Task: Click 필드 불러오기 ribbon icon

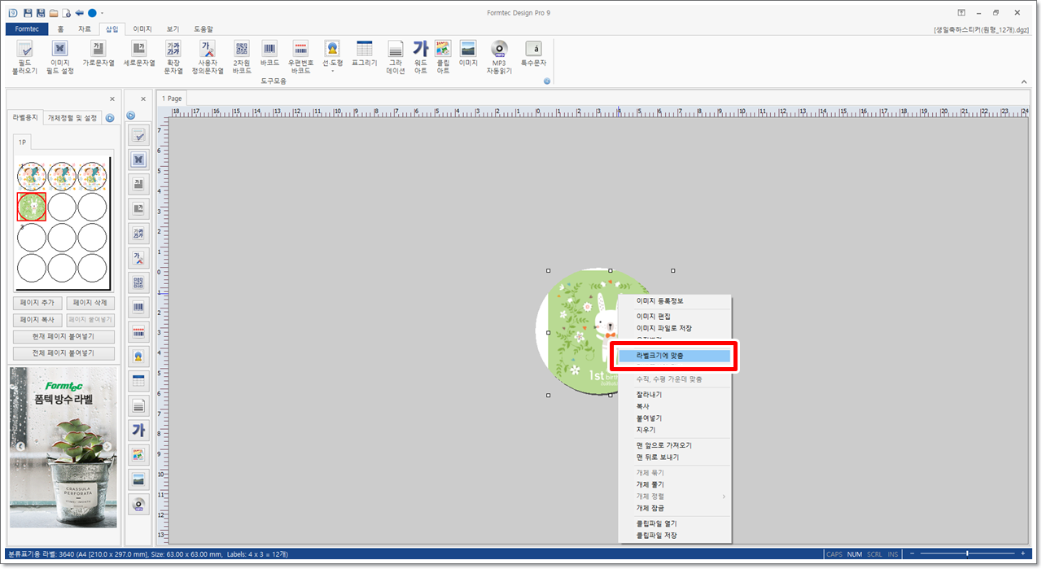Action: (24, 57)
